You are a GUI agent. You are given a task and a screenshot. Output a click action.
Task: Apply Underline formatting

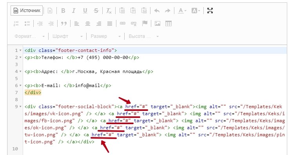tap(85, 11)
